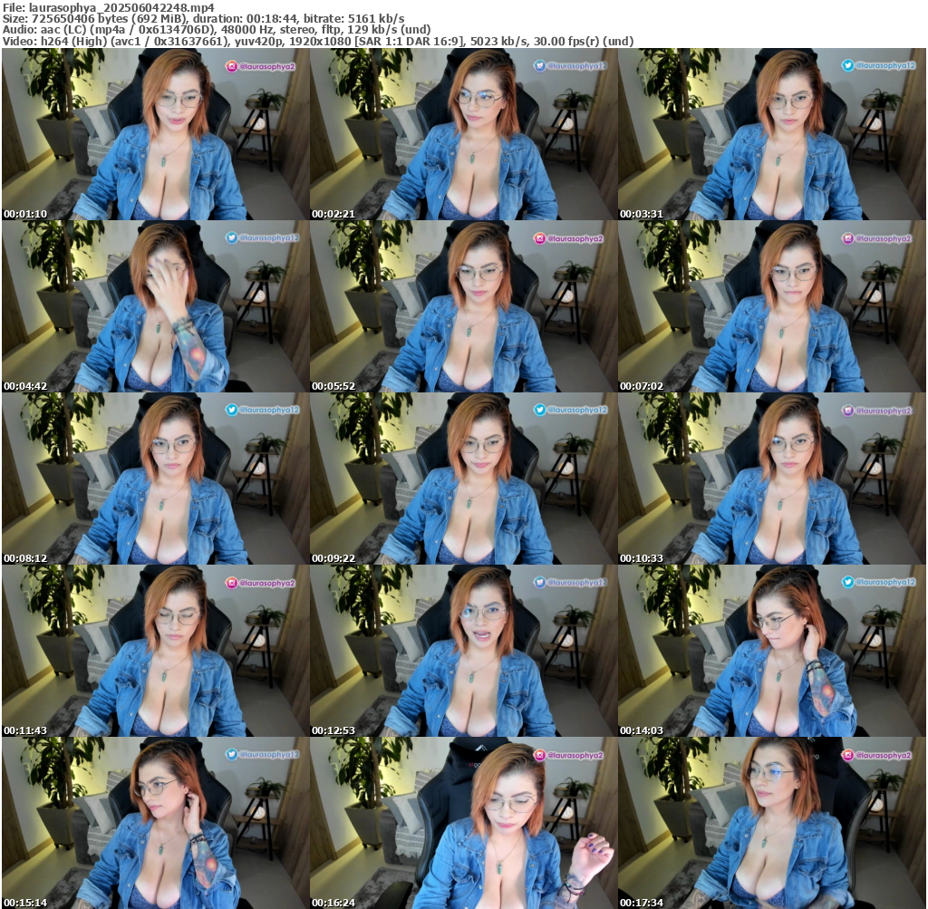
Task: Open the thumbnail at 00:09:22
Action: click(463, 479)
